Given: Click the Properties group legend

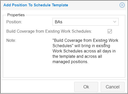Looking at the screenshot, I should tap(16, 15).
